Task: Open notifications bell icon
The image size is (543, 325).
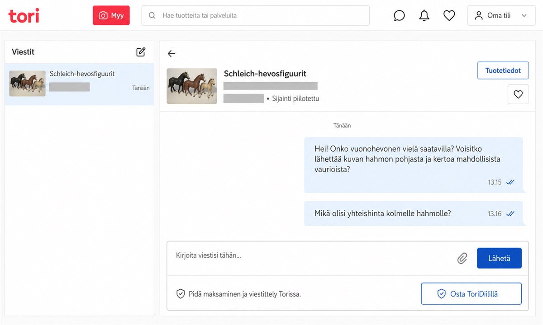Action: click(424, 16)
